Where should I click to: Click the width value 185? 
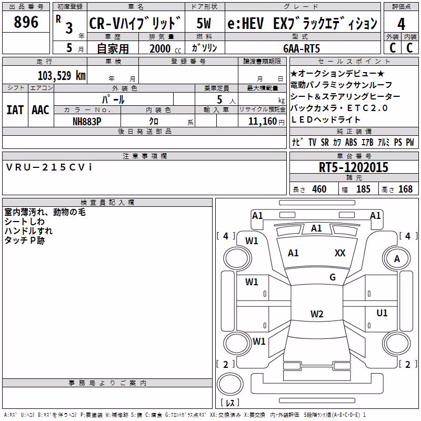point(363,189)
